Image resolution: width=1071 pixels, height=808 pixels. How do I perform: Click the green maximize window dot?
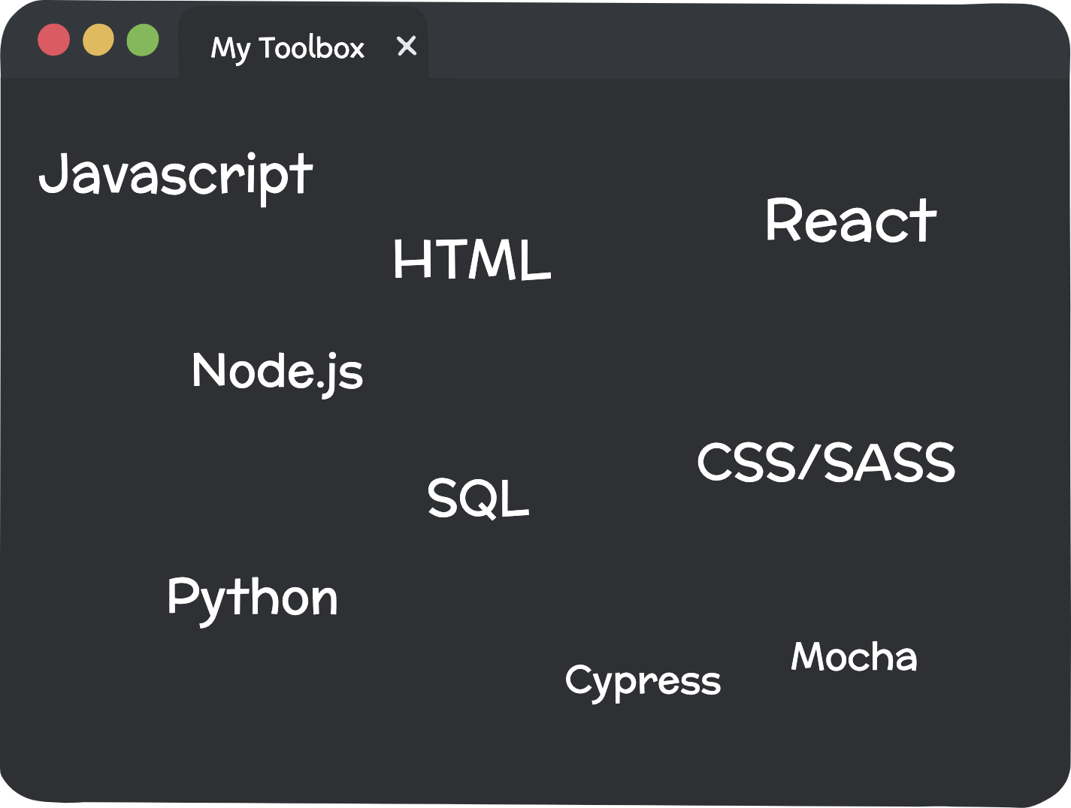(143, 40)
